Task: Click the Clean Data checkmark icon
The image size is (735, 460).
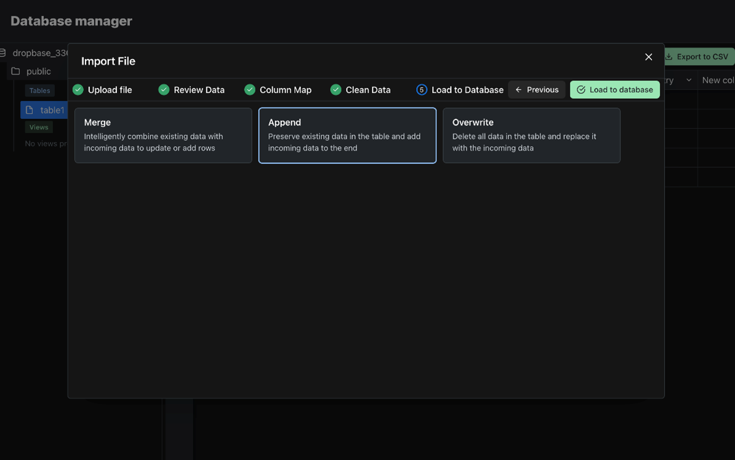Action: pos(335,90)
